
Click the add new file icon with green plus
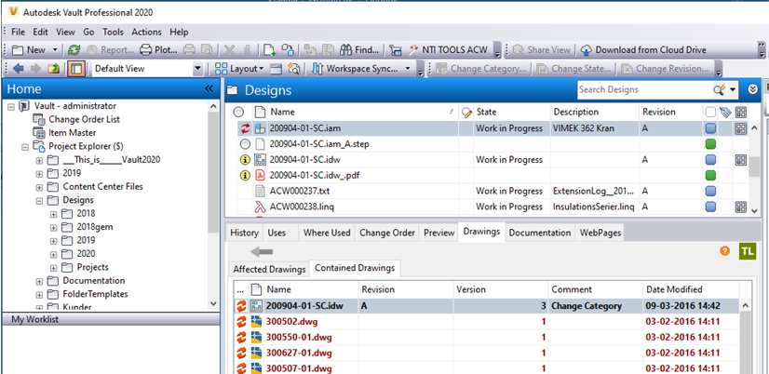click(270, 49)
